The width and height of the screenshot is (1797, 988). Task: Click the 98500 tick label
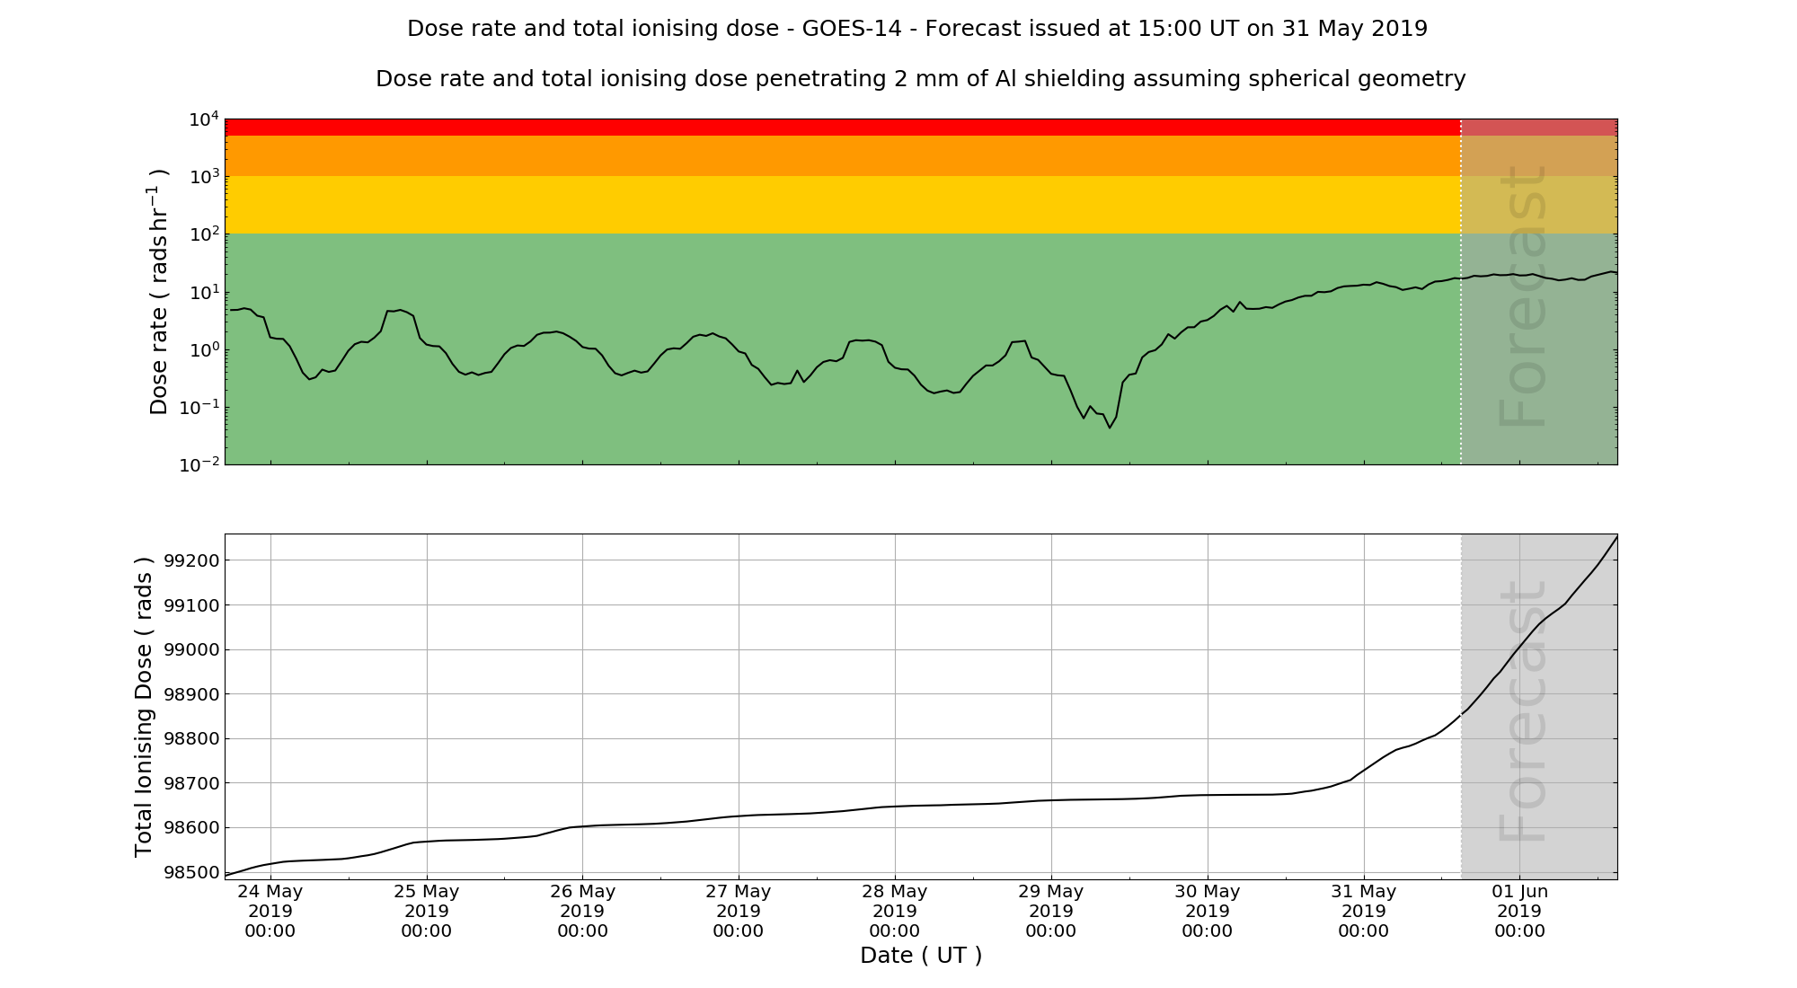190,872
